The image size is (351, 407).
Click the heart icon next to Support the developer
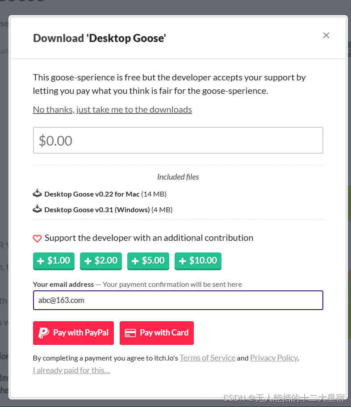[38, 238]
